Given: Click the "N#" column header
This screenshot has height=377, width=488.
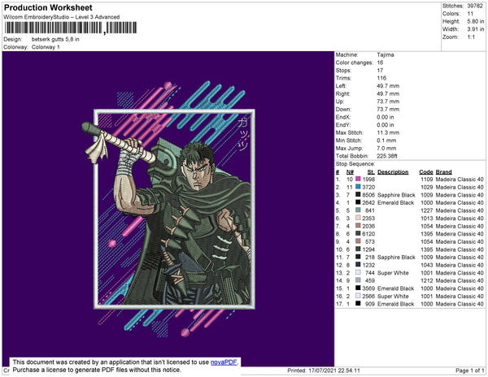Looking at the screenshot, I should pos(350,172).
